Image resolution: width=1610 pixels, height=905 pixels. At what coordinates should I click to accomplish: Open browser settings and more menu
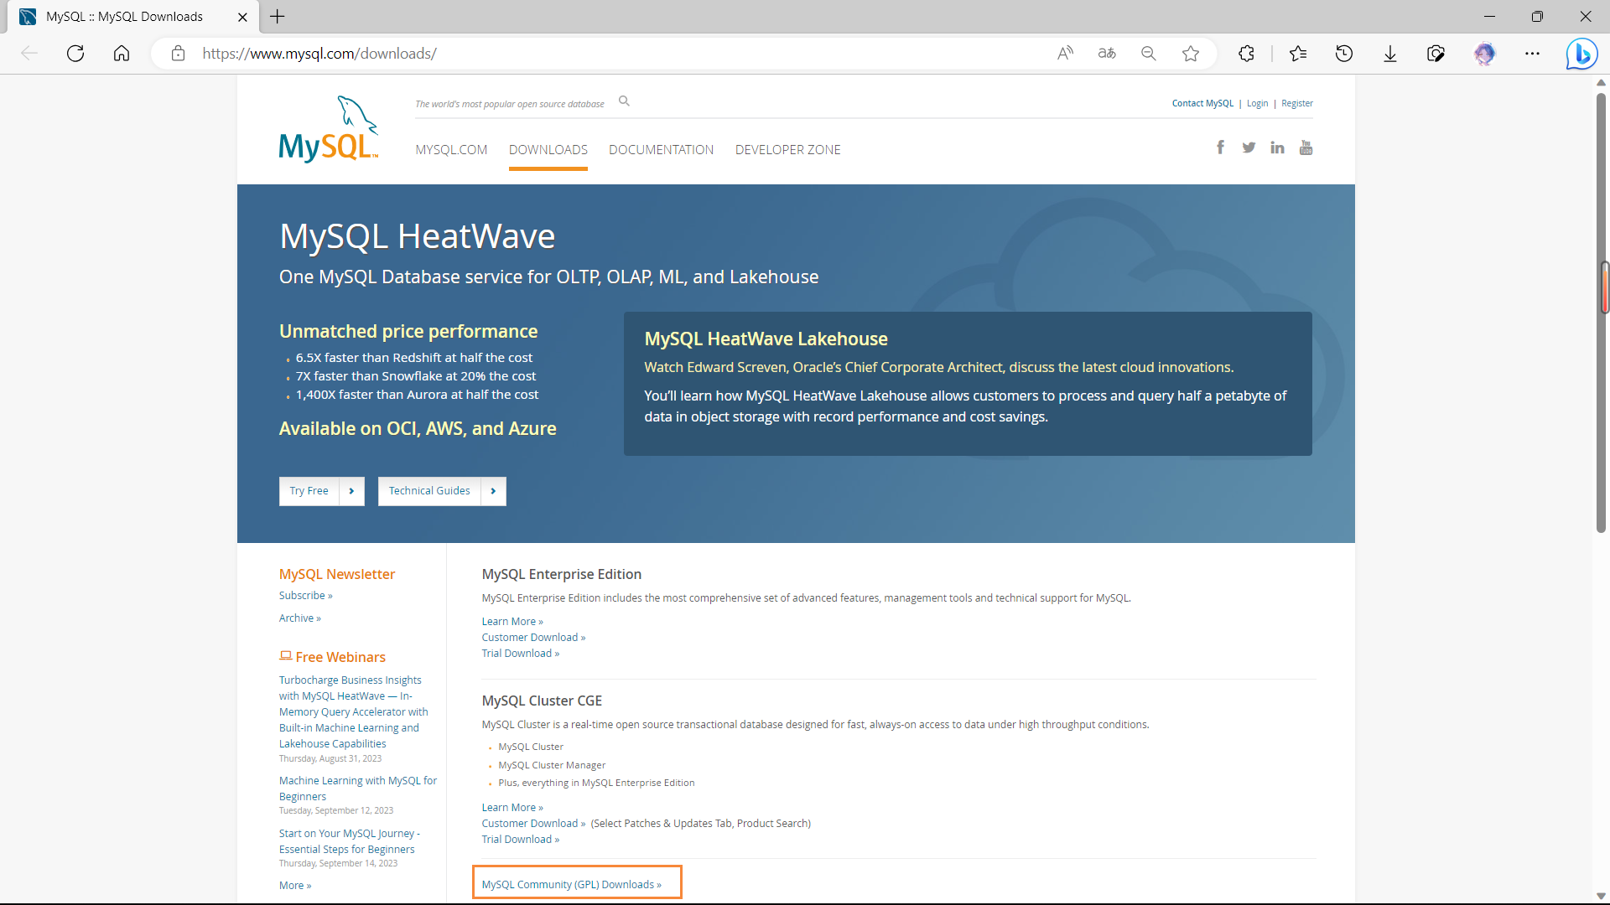1532,54
